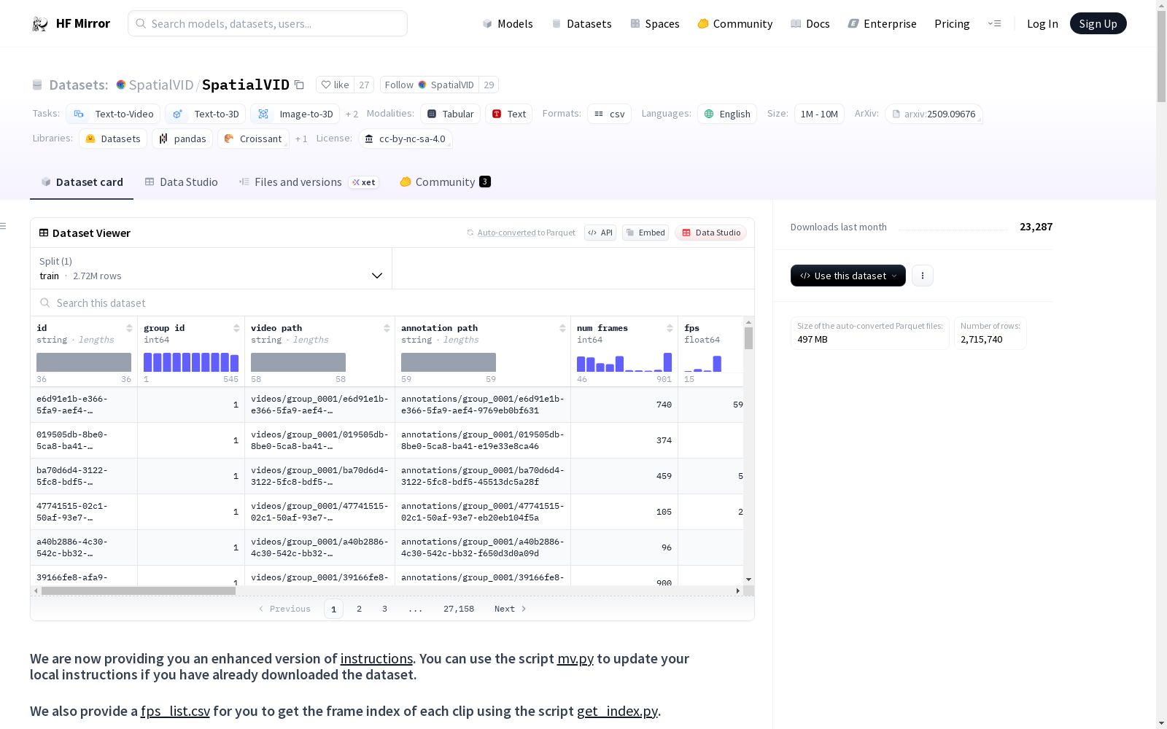The image size is (1167, 729).
Task: Click the Log In link
Action: pyautogui.click(x=1042, y=23)
